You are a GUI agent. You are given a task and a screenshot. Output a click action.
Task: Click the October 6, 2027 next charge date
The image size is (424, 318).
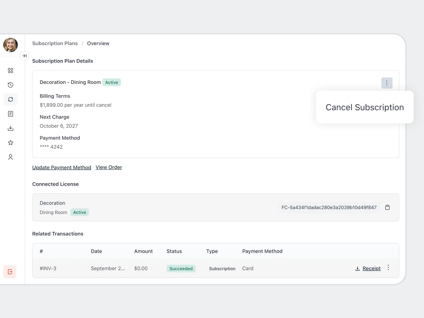click(59, 126)
